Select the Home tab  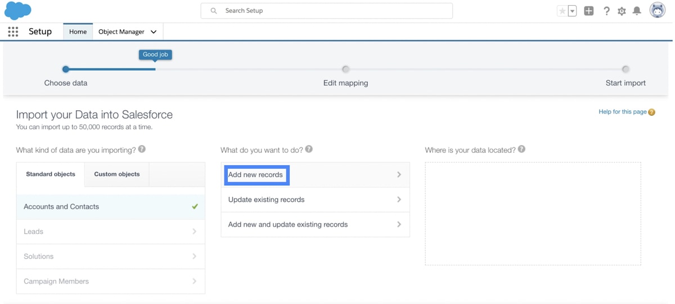tap(78, 32)
